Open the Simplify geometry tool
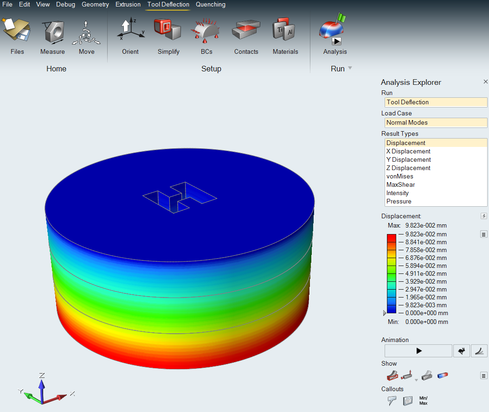 tap(168, 32)
